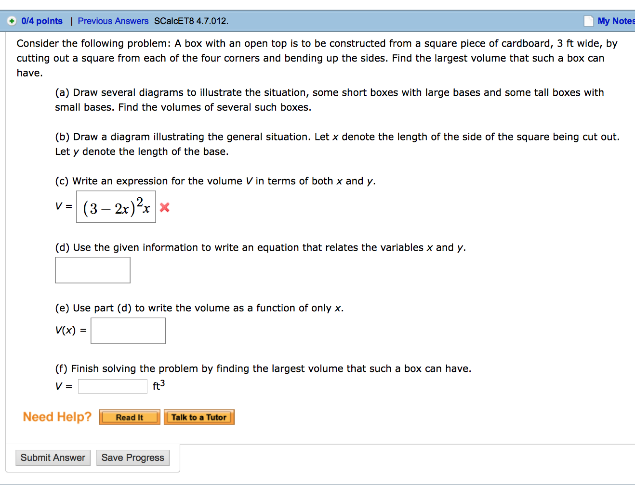Click the Save Progress button
635x485 pixels.
click(132, 458)
